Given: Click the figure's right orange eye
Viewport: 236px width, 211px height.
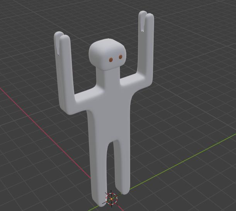Looking at the screenshot, I should pos(121,57).
